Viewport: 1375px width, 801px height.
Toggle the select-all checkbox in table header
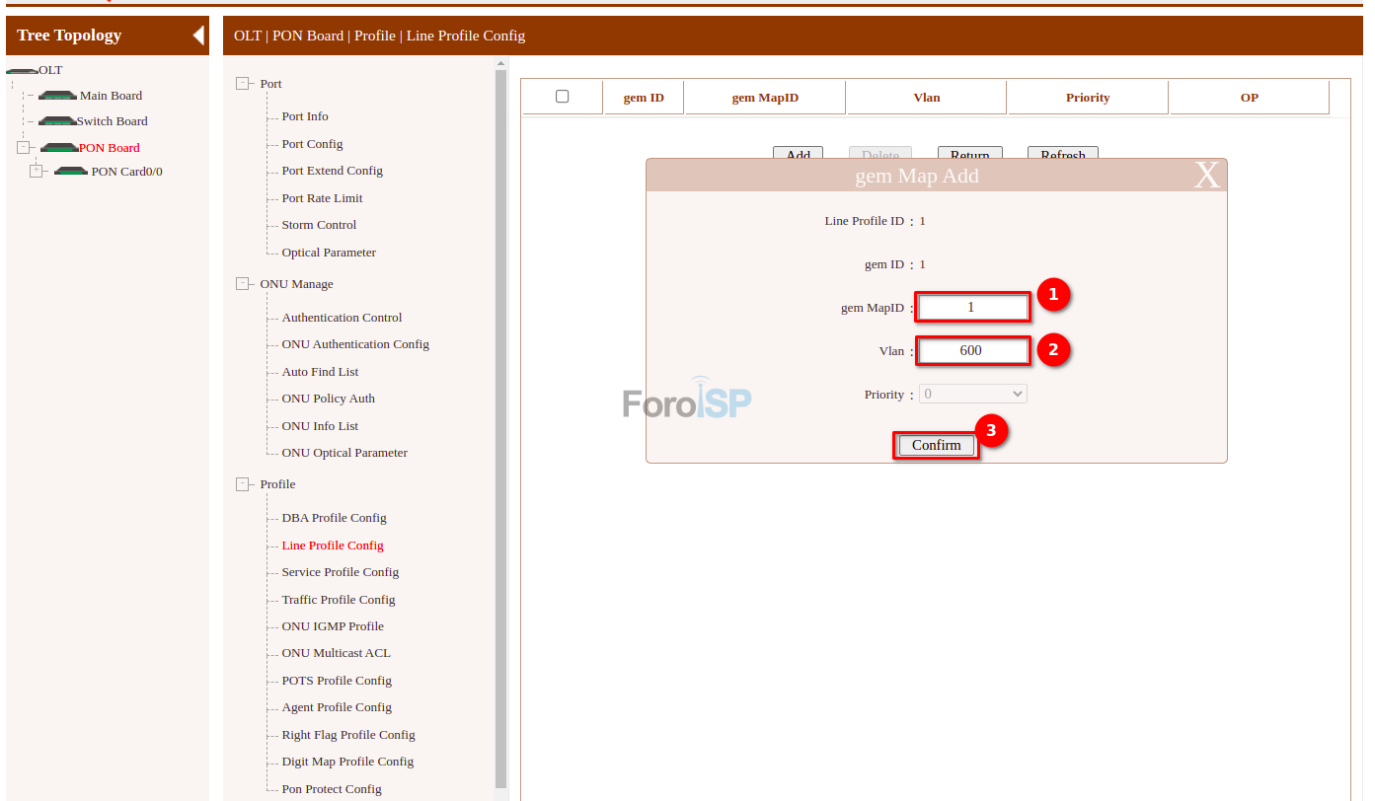pyautogui.click(x=563, y=97)
